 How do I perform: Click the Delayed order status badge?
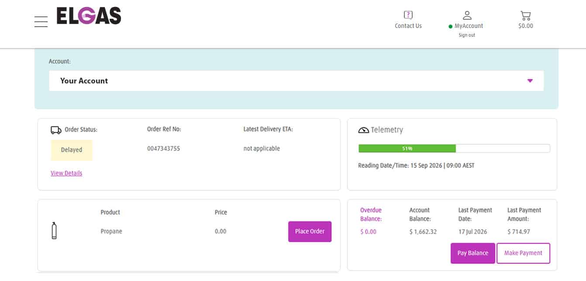pyautogui.click(x=72, y=150)
